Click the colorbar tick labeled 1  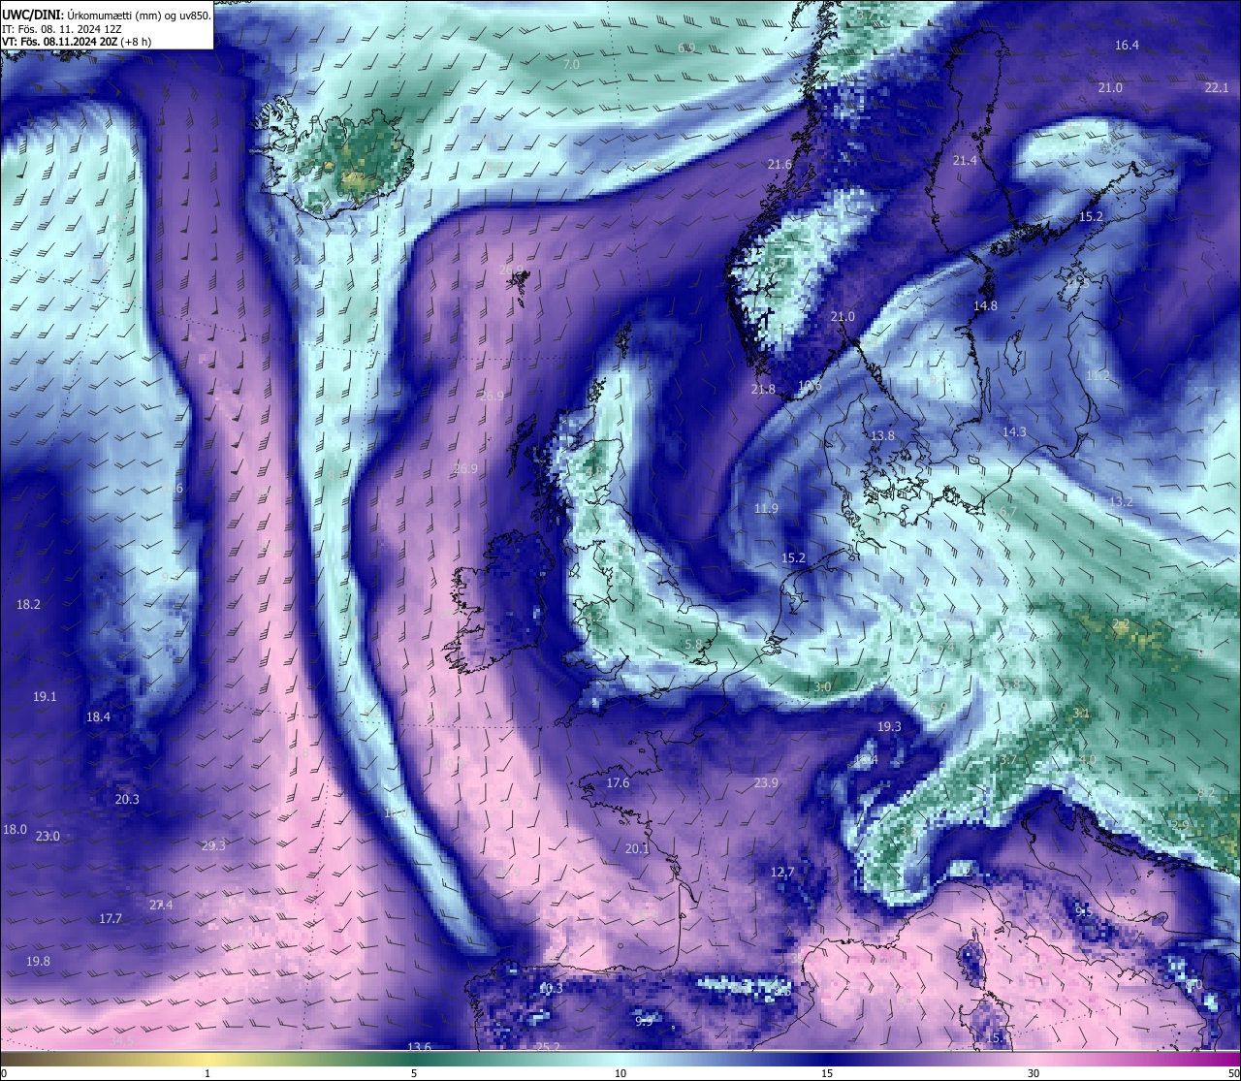pos(207,1073)
